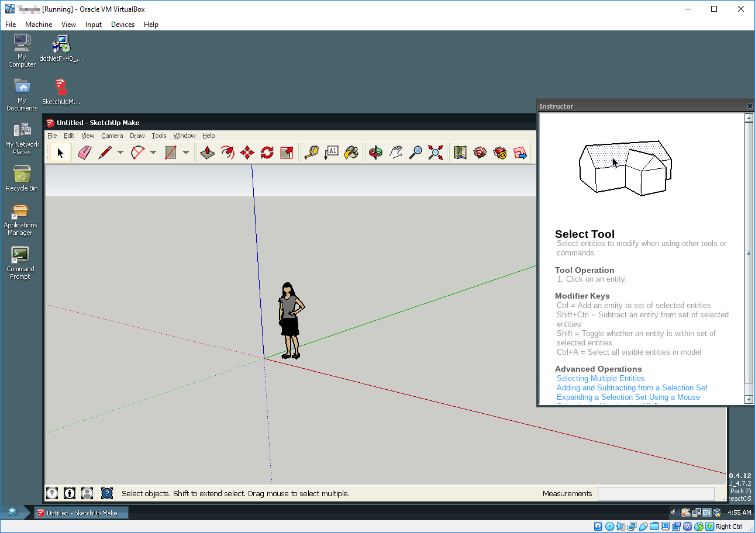Select the arrow Select tool
The height and width of the screenshot is (533, 755).
tap(60, 153)
